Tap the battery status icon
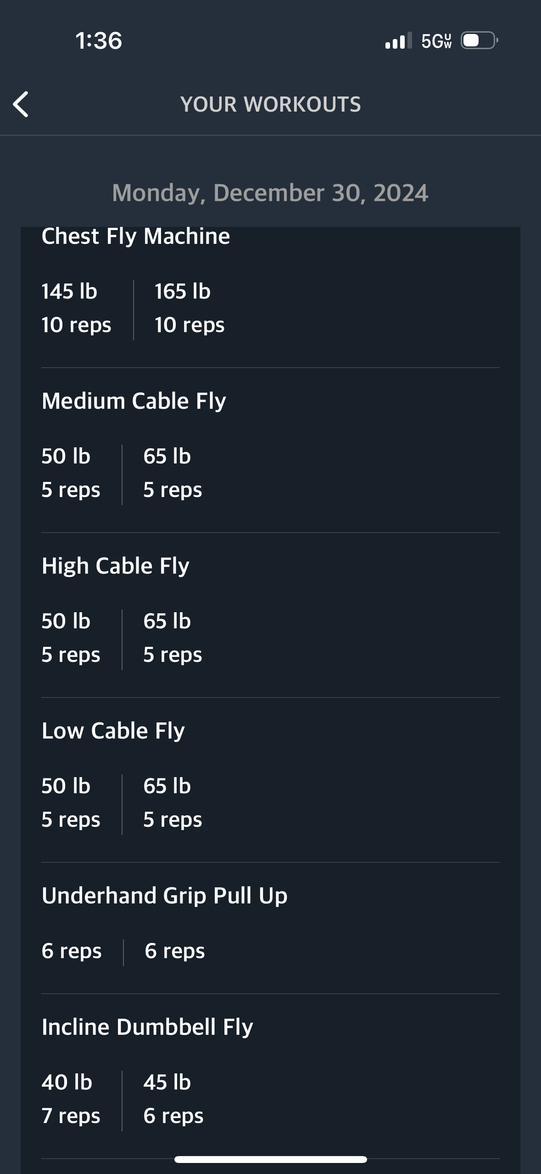Viewport: 541px width, 1174px height. (480, 40)
